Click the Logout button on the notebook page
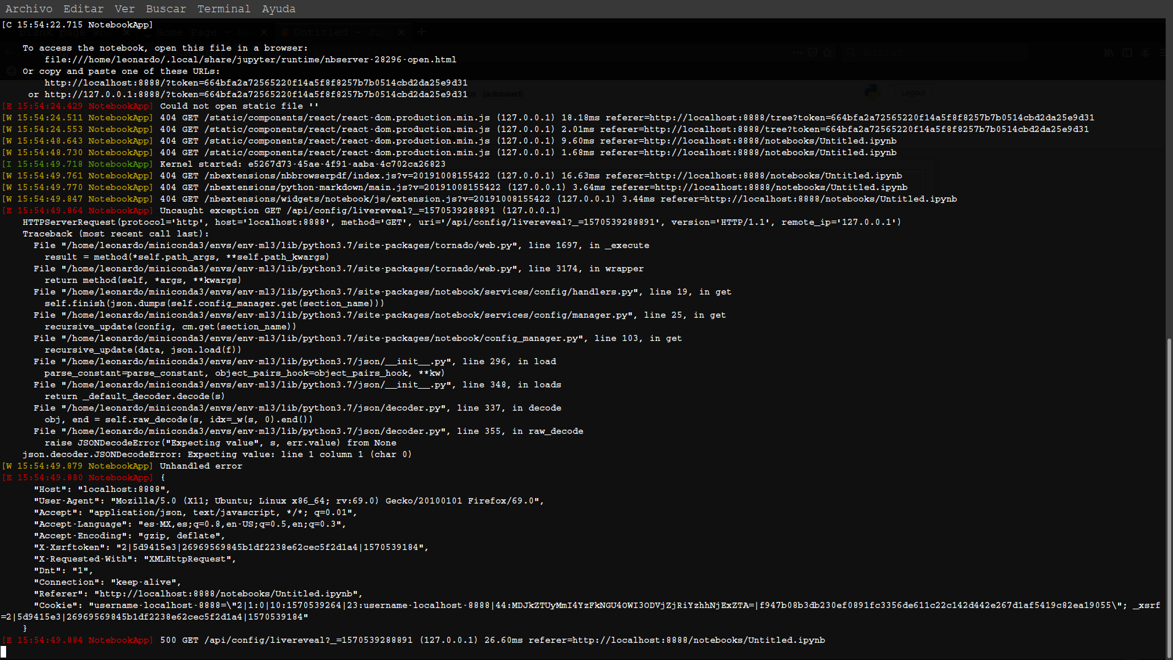The image size is (1173, 660). pos(913,93)
